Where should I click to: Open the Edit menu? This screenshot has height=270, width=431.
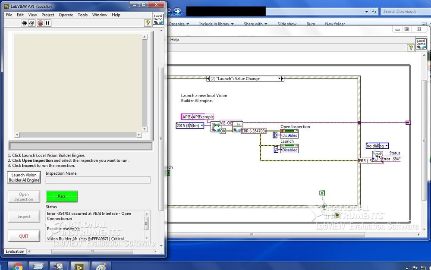pyautogui.click(x=20, y=15)
